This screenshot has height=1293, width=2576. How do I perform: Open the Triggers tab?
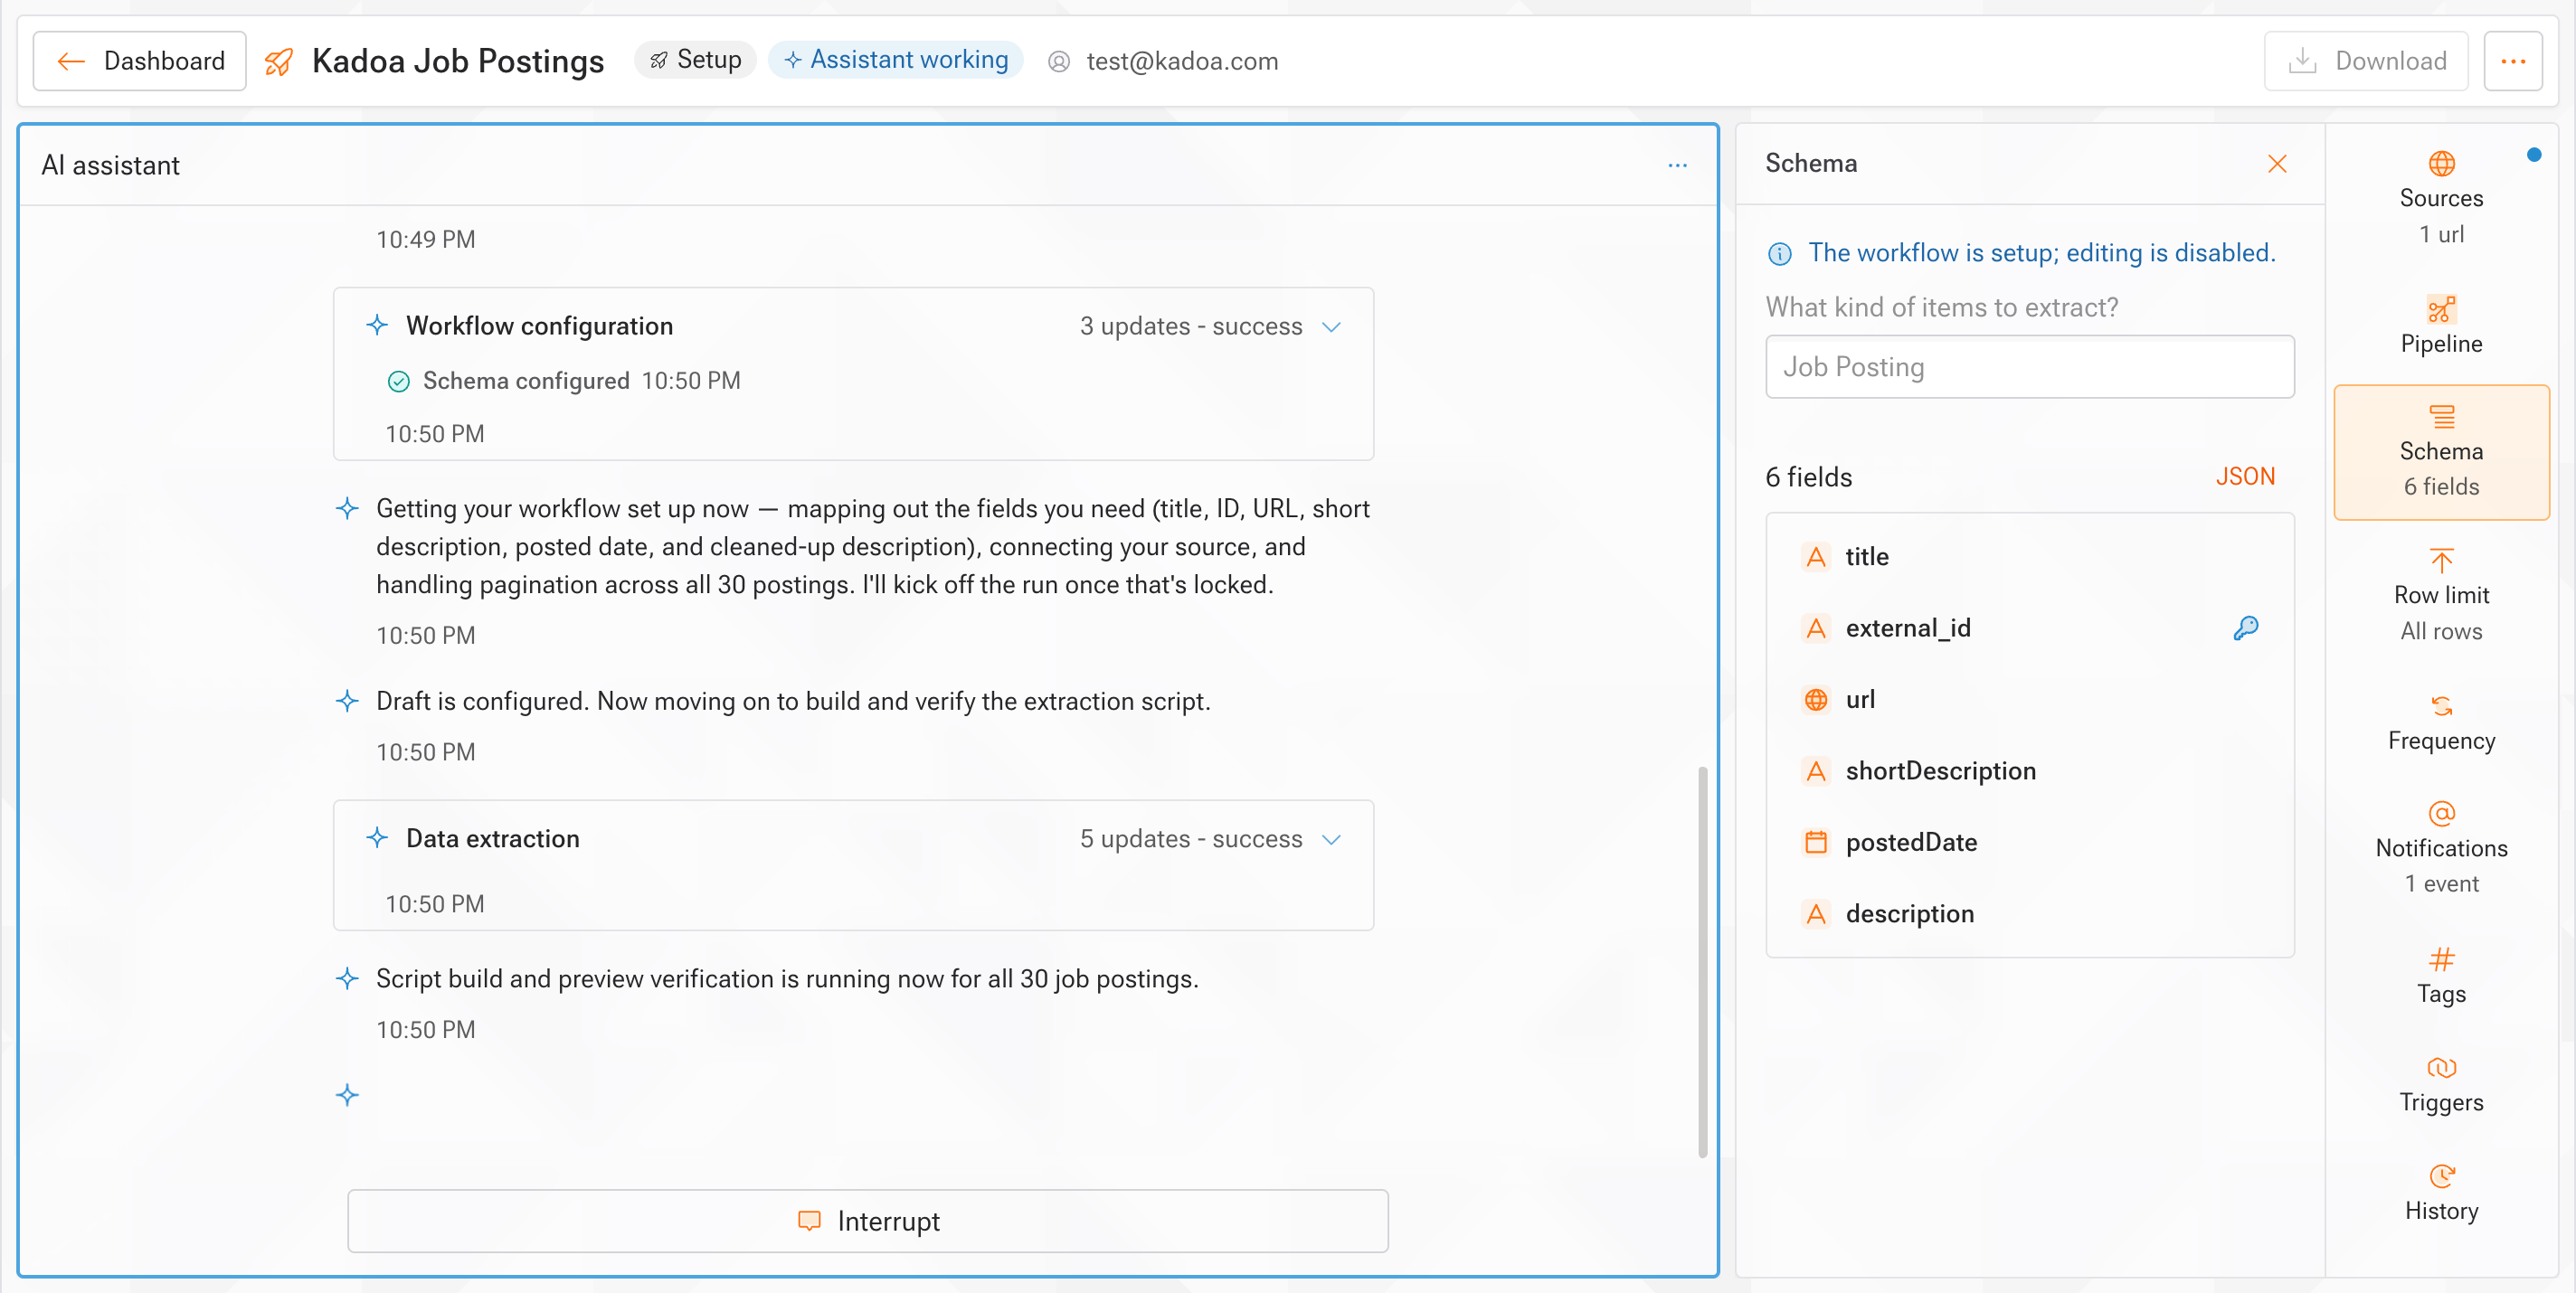2441,1085
